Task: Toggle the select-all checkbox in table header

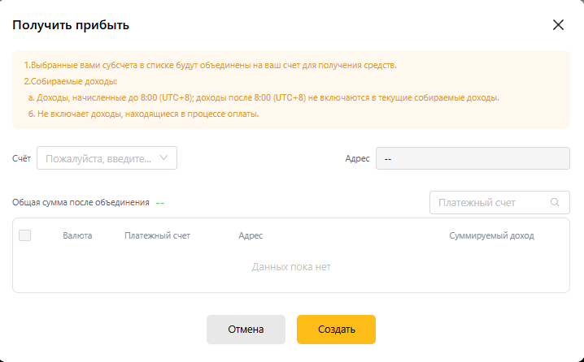Action: click(x=24, y=235)
